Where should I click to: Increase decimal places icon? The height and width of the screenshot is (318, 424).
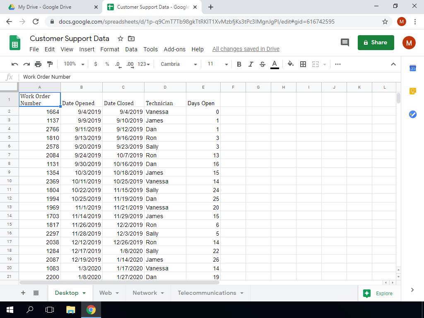(x=130, y=64)
